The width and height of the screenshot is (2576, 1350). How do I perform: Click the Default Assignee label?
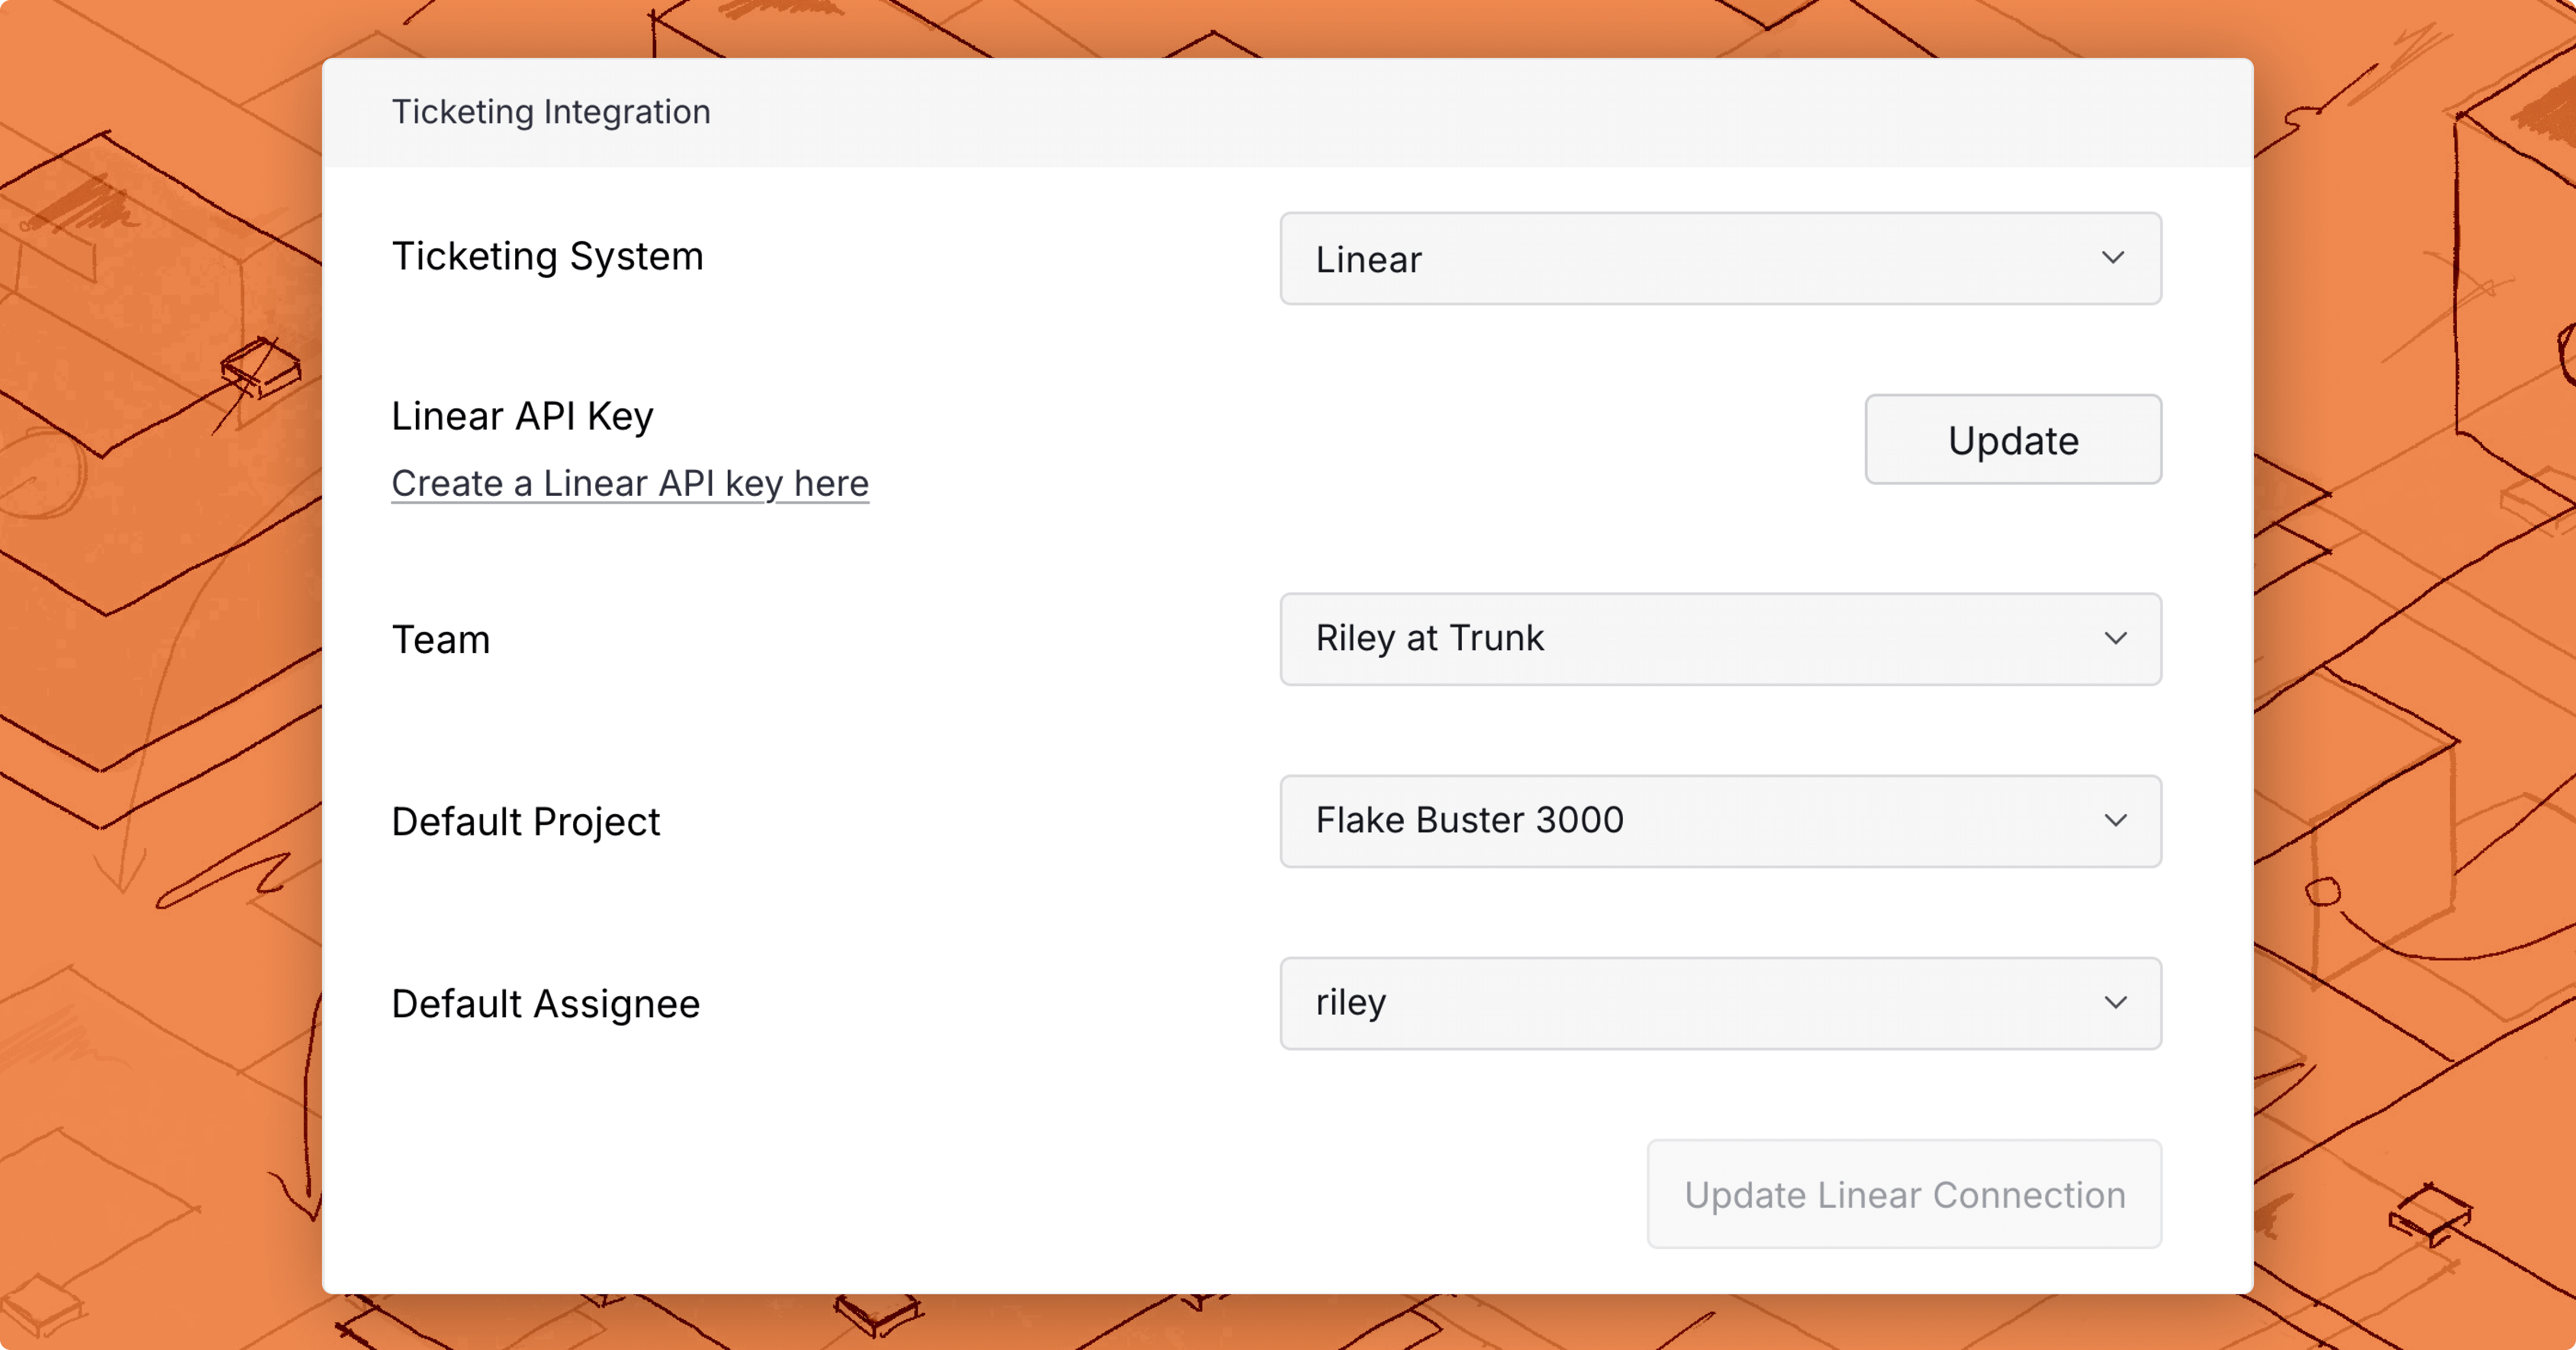[545, 1004]
